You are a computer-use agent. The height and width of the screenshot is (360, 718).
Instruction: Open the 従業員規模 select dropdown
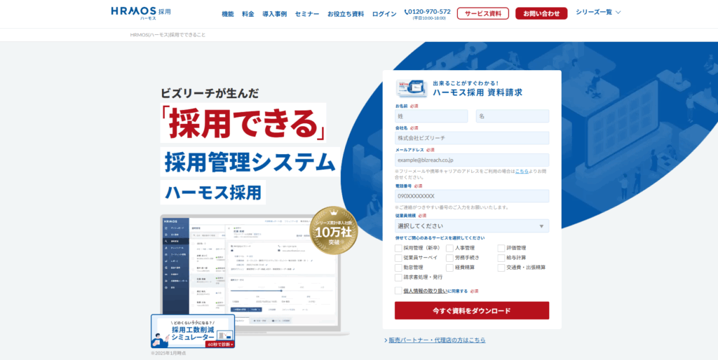[x=472, y=226]
